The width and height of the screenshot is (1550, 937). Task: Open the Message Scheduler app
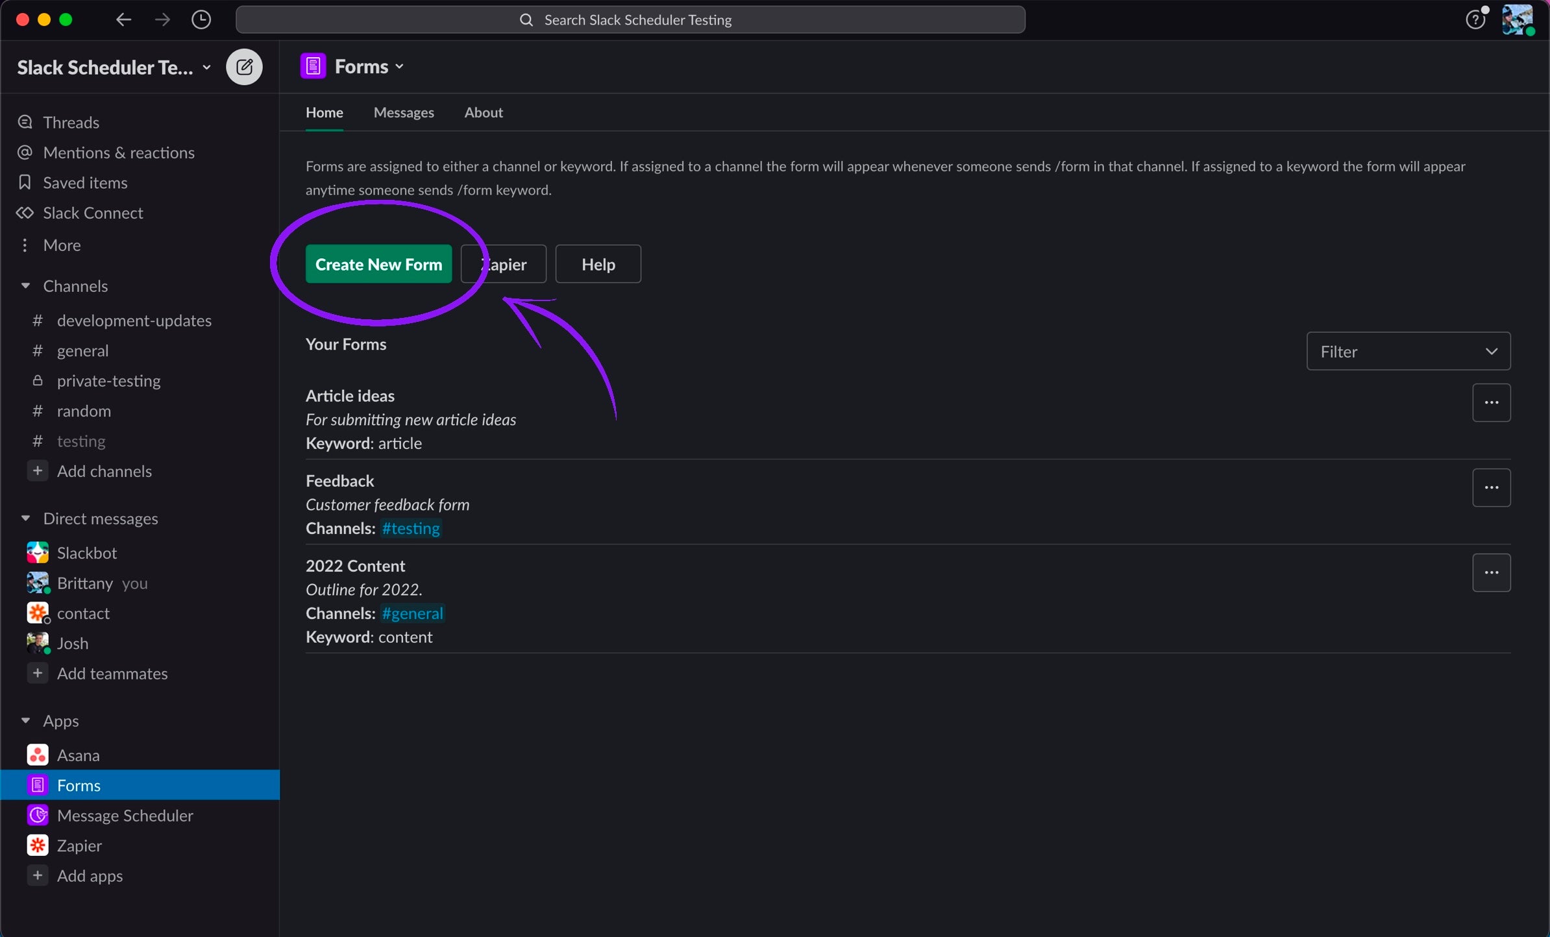click(125, 815)
